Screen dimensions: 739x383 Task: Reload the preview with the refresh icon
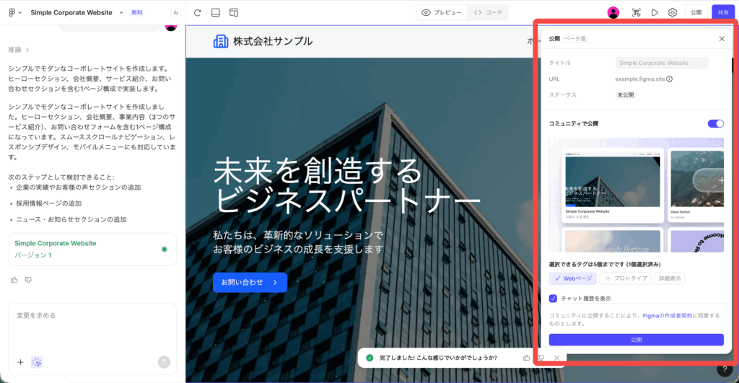(x=198, y=13)
